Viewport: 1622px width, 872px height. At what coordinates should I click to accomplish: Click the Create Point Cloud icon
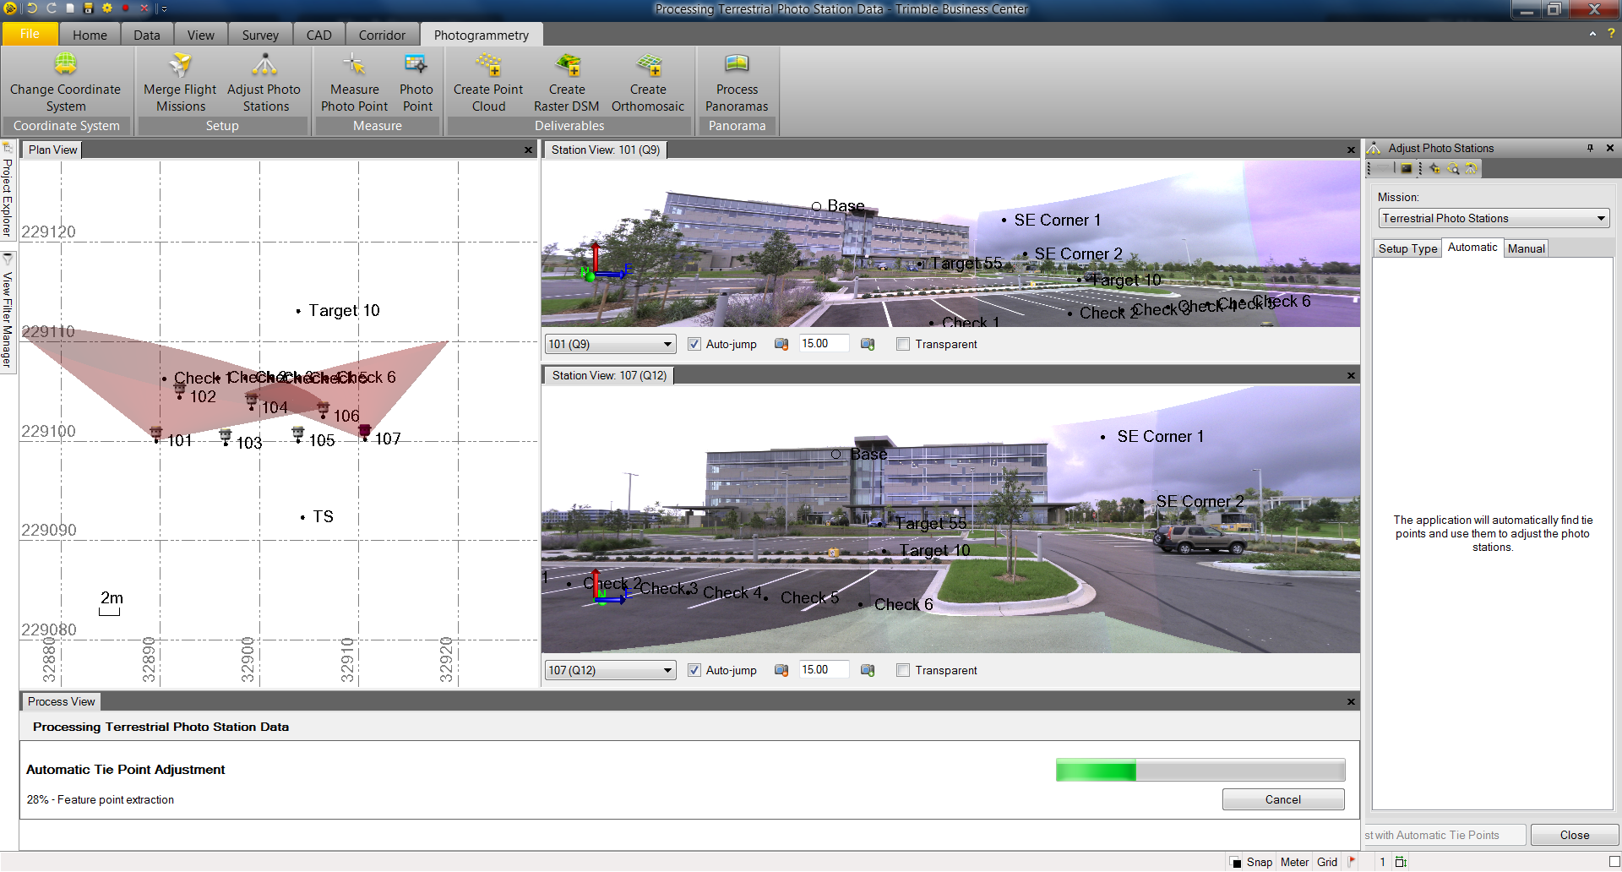click(488, 66)
